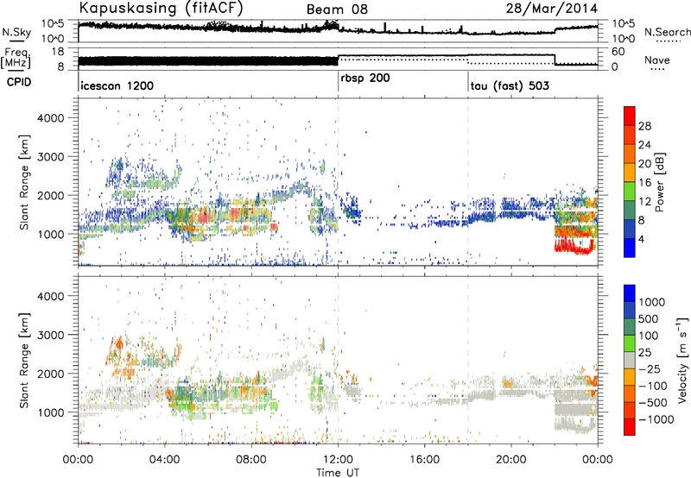Image resolution: width=691 pixels, height=478 pixels.
Task: Click the '12:00' time axis tick label
Action: pos(338,460)
